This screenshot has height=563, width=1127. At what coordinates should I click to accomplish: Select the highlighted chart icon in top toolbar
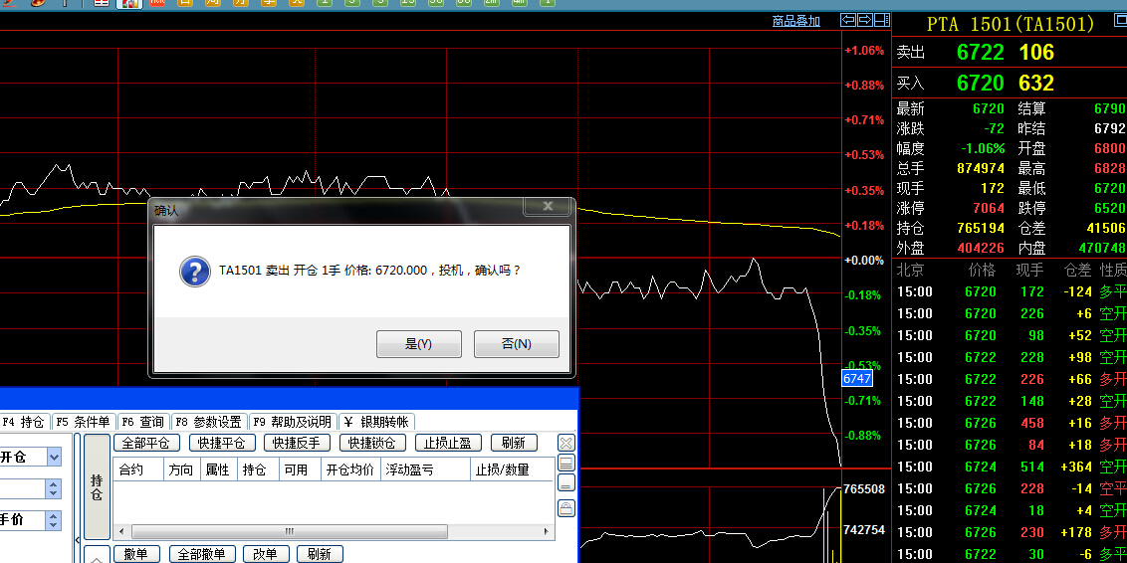pyautogui.click(x=128, y=3)
